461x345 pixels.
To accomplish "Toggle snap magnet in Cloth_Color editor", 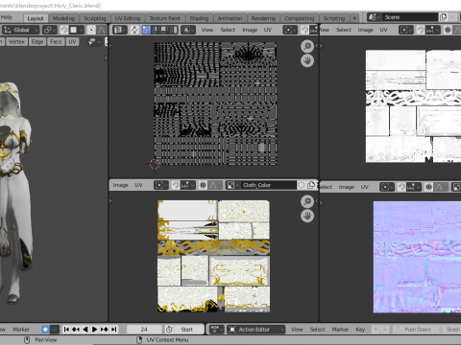I will [x=176, y=185].
